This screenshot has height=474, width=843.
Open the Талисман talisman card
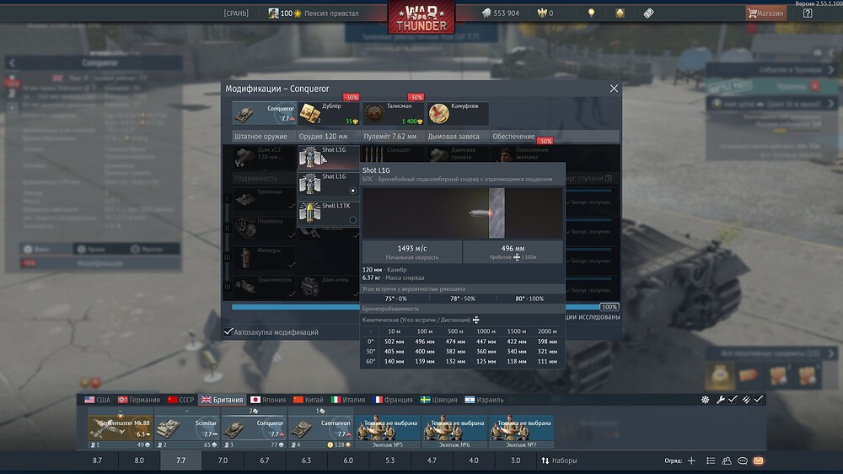click(x=394, y=113)
